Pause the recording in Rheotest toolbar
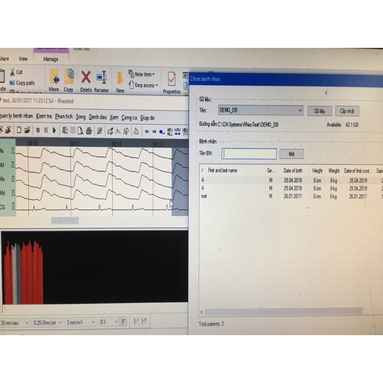 [45, 130]
